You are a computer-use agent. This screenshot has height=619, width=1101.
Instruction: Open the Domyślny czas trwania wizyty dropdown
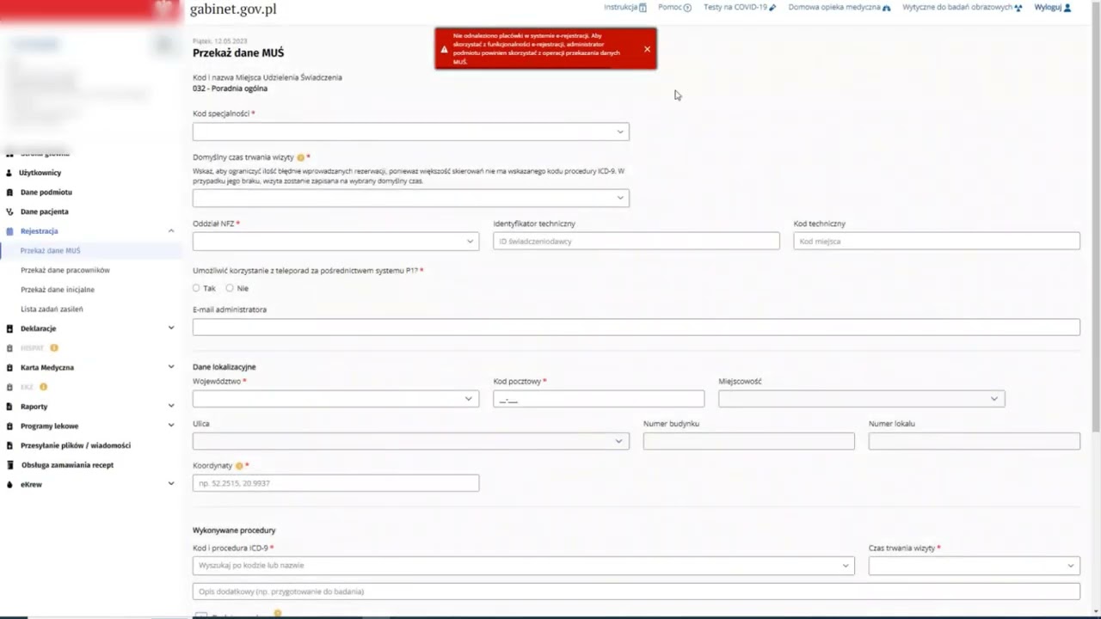411,198
